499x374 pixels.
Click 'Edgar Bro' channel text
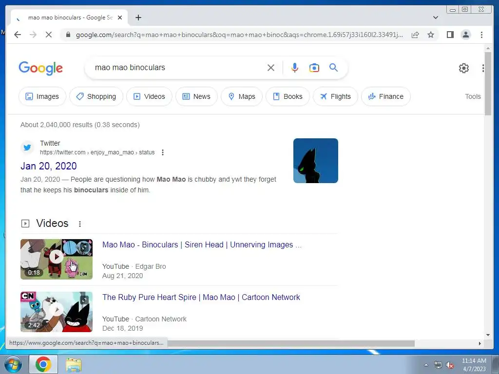coord(151,266)
